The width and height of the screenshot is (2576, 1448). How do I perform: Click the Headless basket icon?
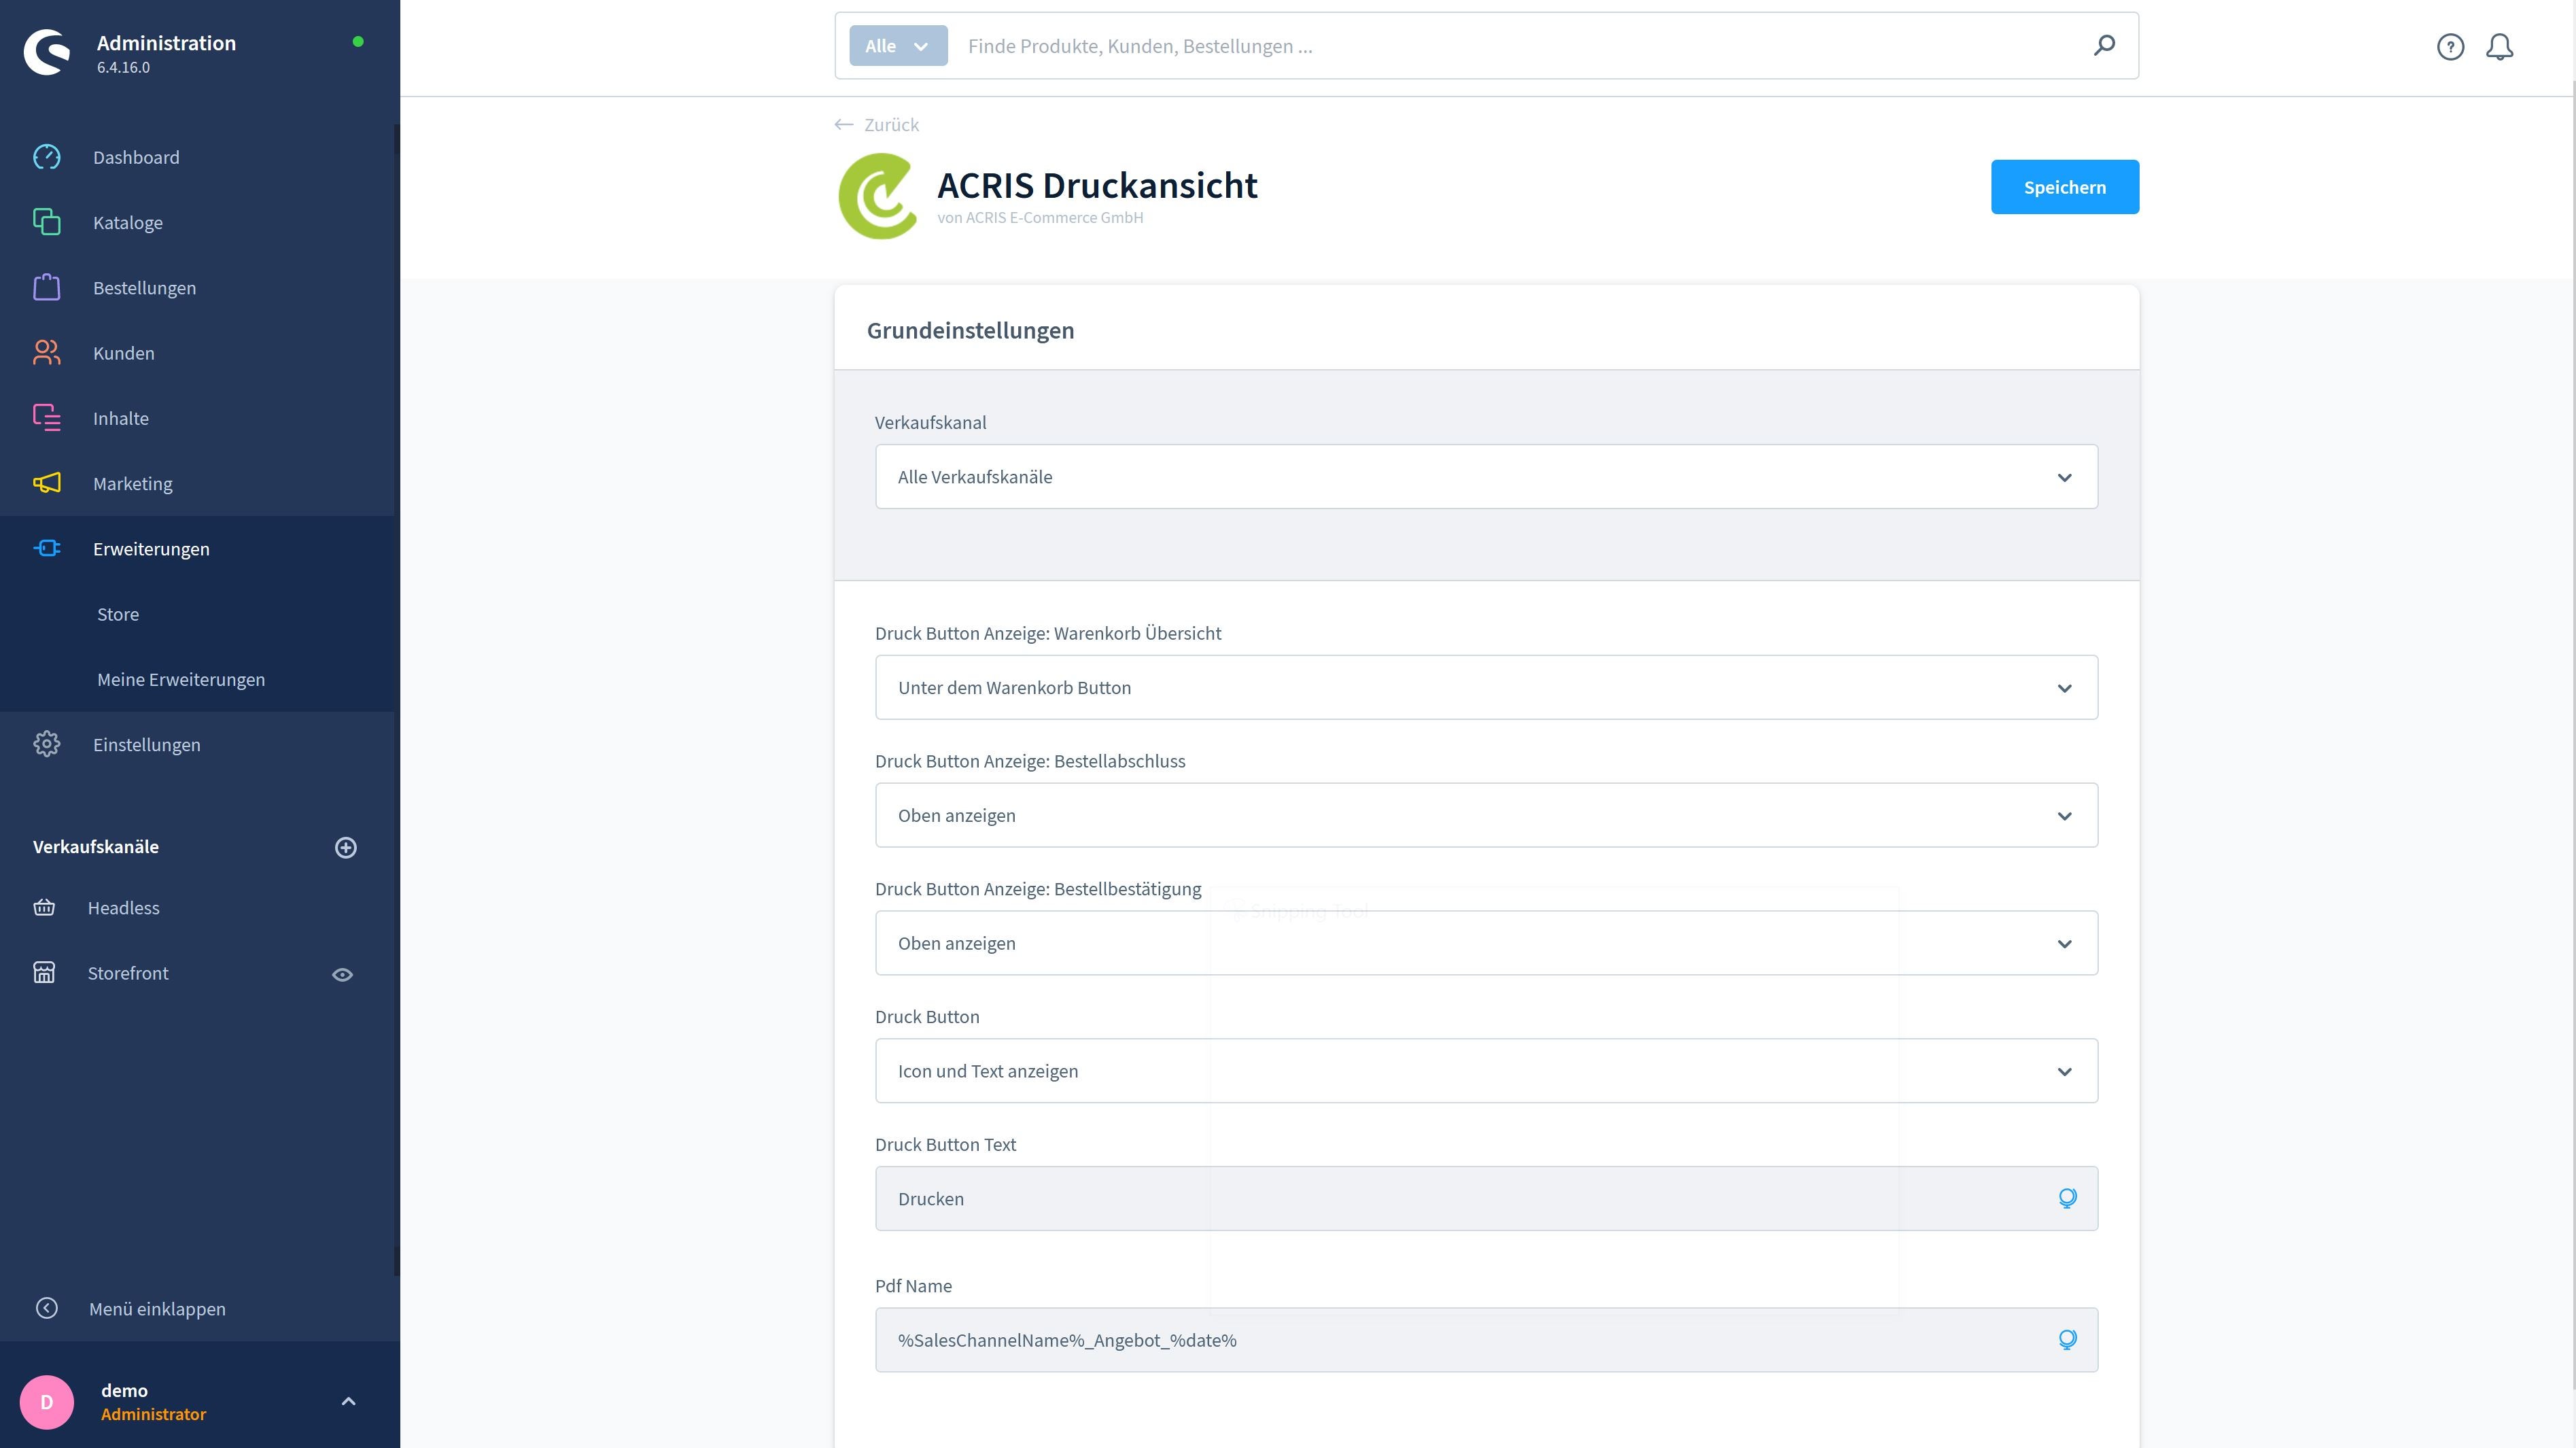pos(44,907)
